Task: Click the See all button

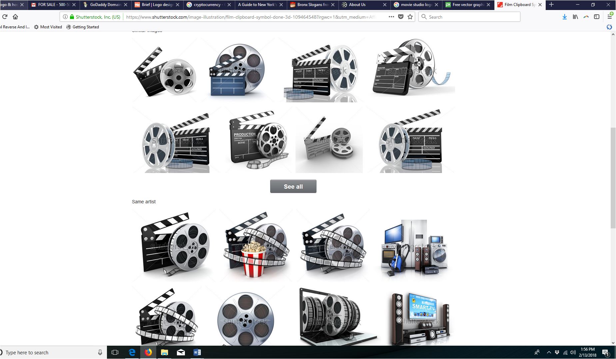Action: 293,186
